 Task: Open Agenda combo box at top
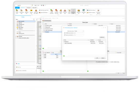24,5
